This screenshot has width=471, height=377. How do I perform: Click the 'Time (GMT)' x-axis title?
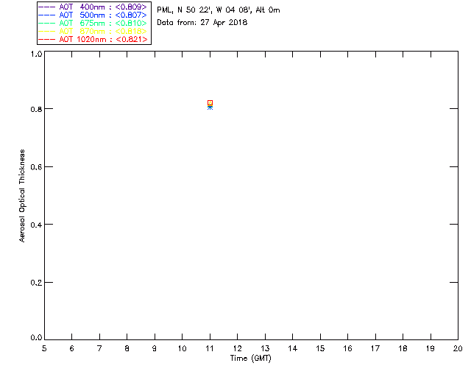coord(251,359)
